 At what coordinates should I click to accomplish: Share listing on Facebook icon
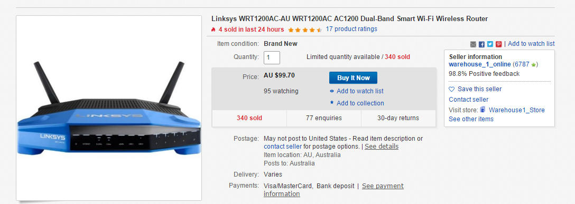(482, 44)
